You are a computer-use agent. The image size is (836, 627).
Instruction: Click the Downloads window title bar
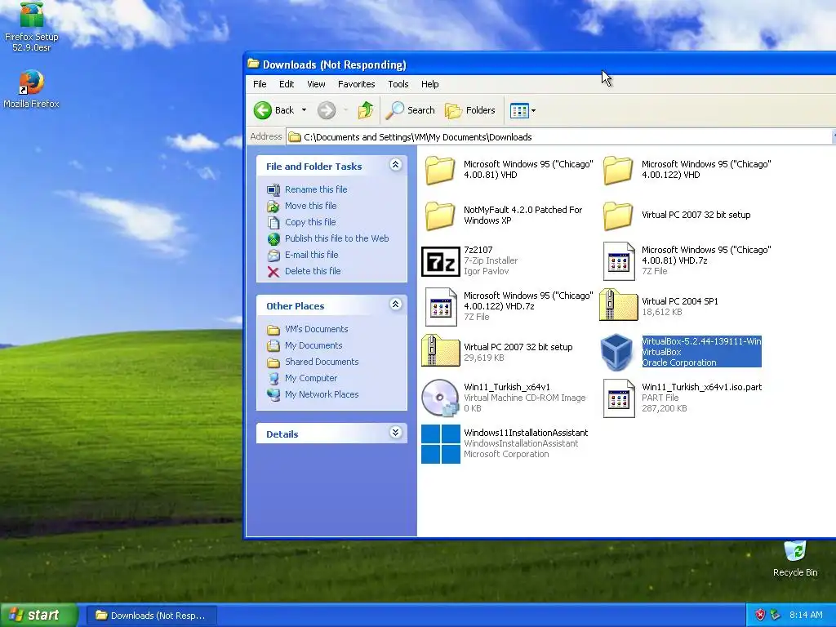(540, 64)
